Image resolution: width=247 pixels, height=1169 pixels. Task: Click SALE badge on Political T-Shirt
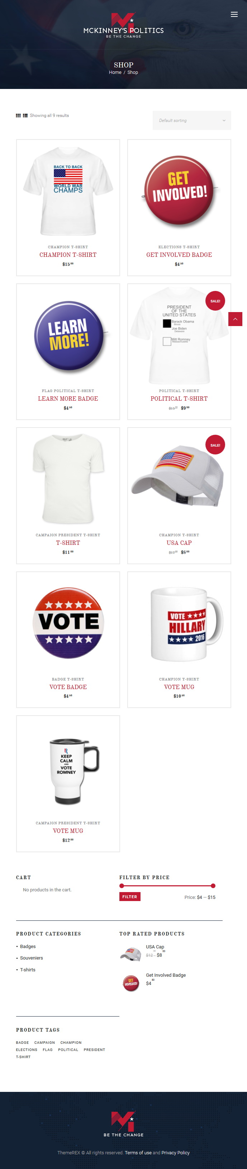point(215,301)
